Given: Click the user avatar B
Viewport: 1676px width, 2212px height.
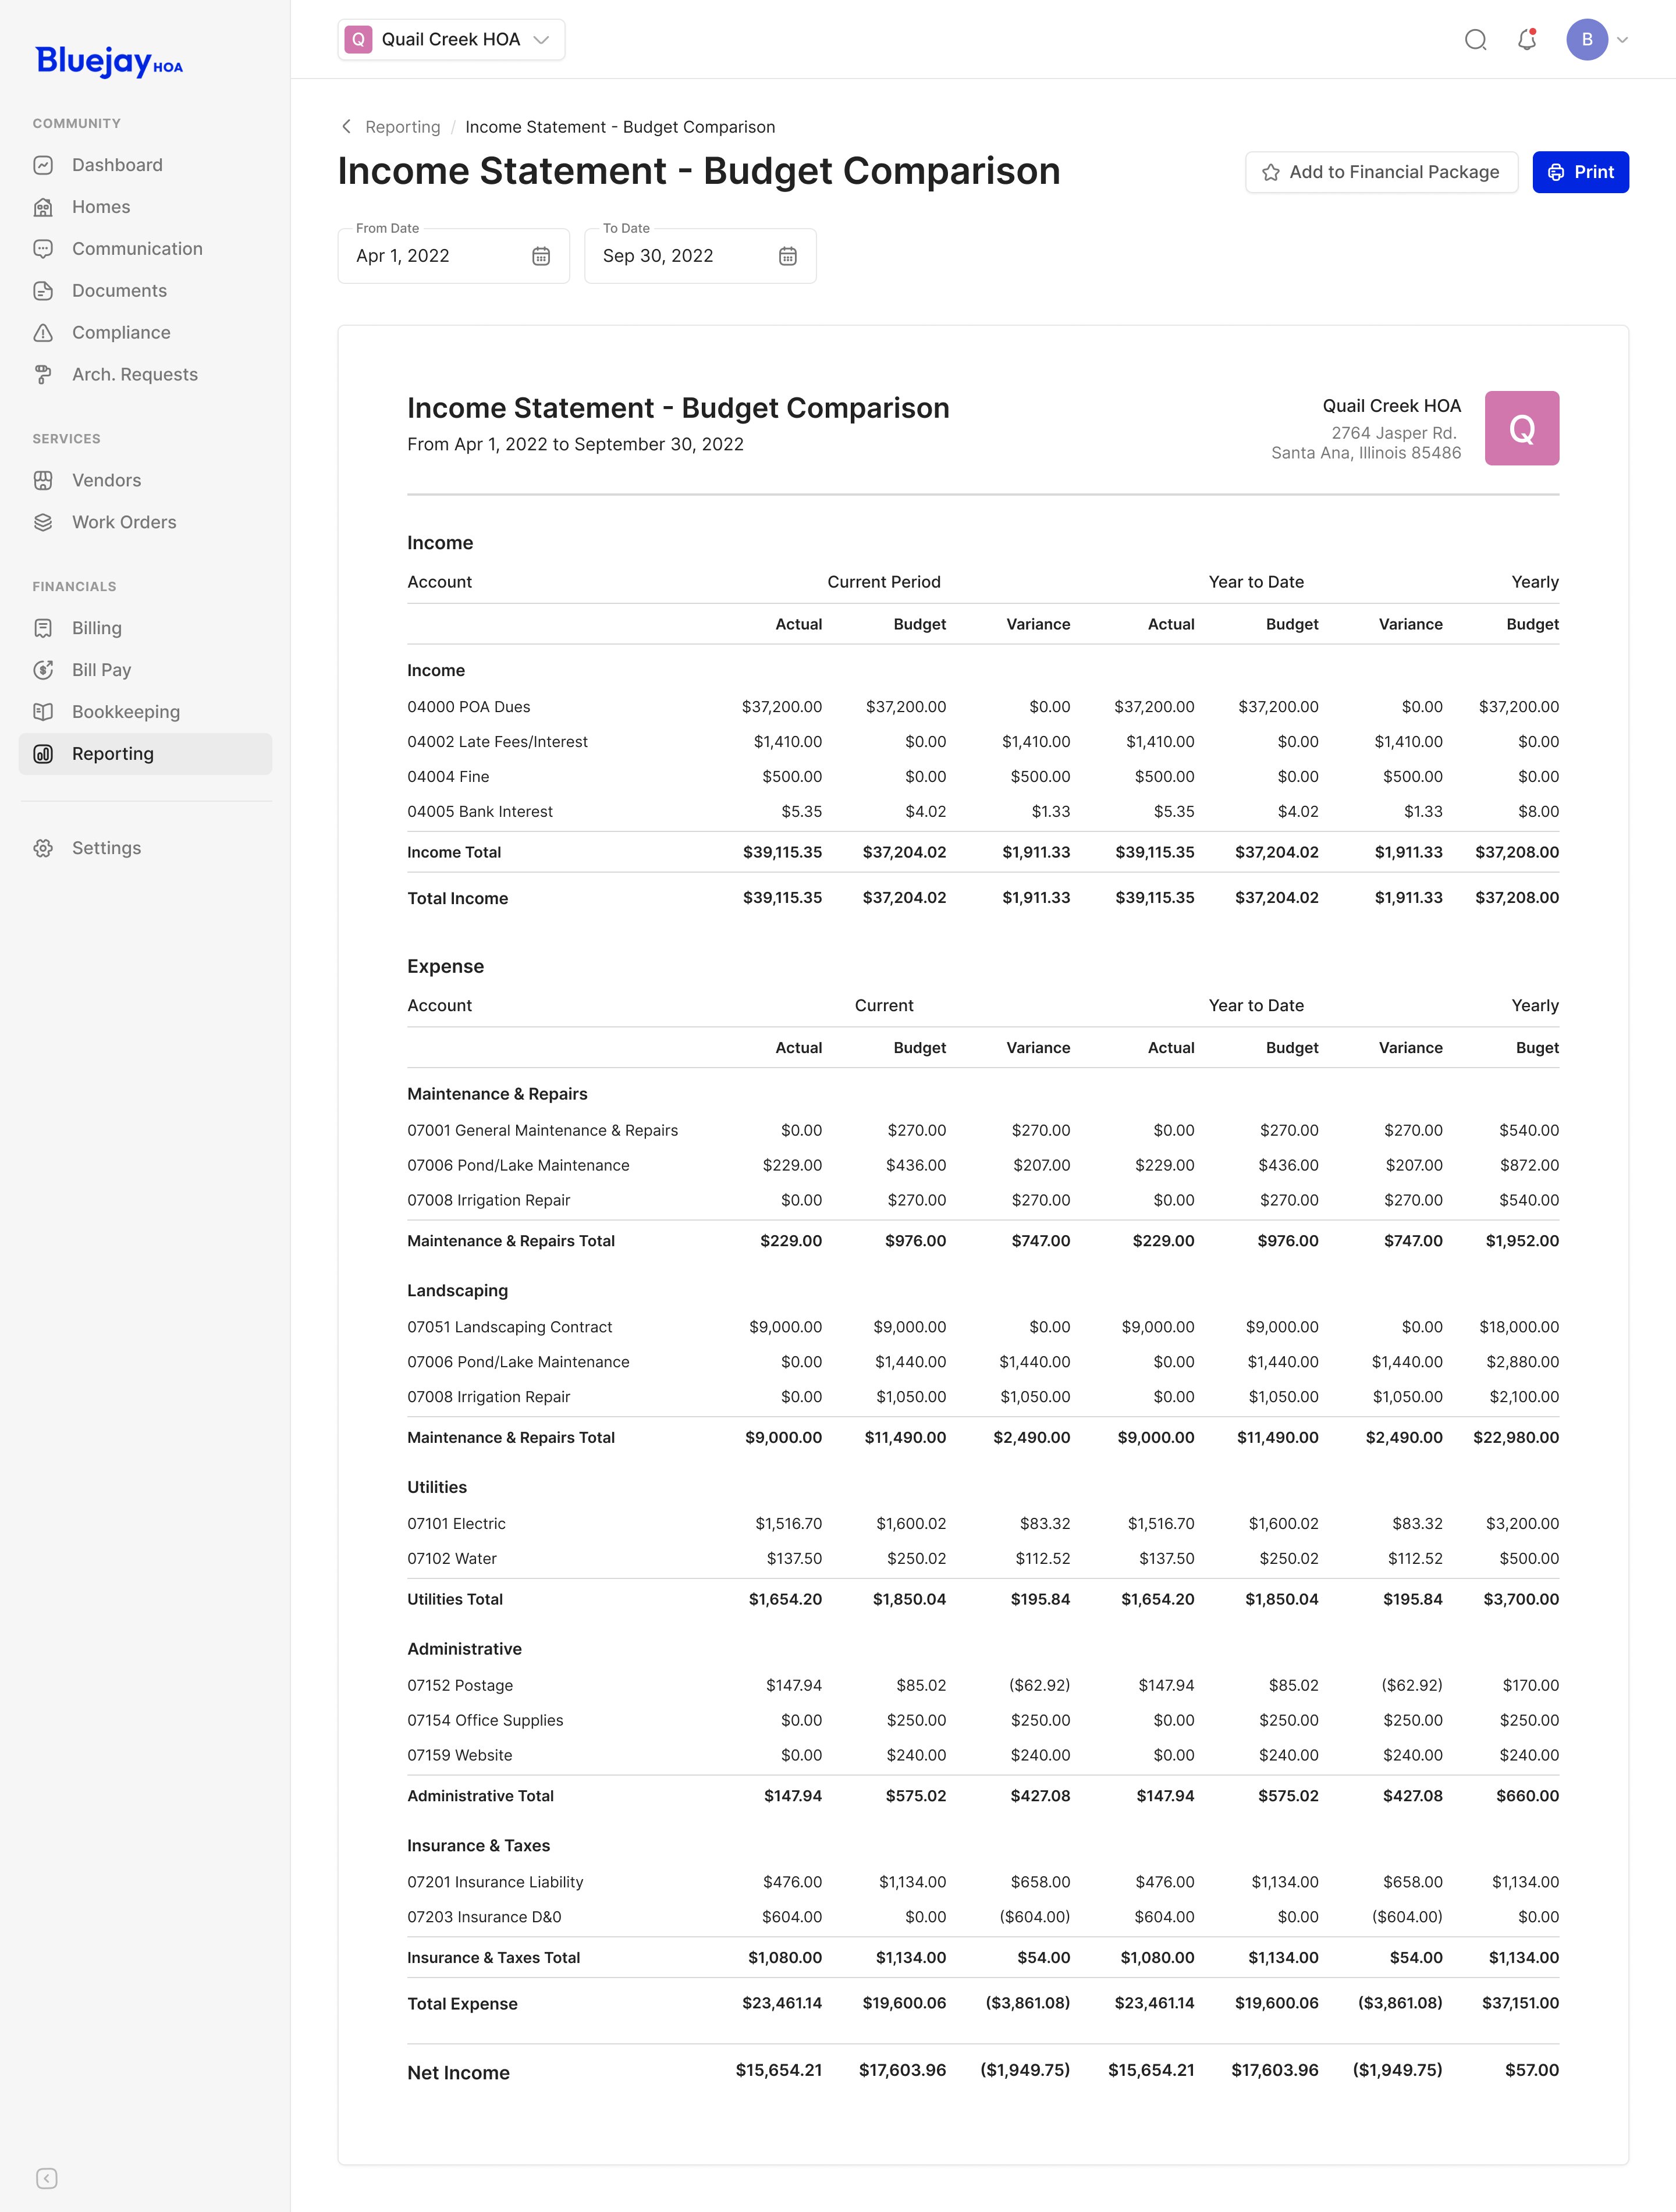Looking at the screenshot, I should pyautogui.click(x=1587, y=40).
